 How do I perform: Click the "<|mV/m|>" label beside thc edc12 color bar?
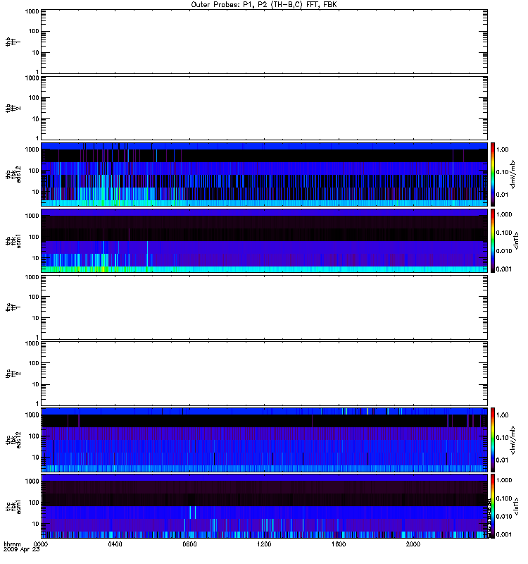coord(513,440)
